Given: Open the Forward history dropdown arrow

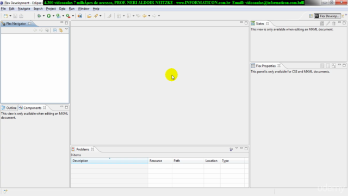Looking at the screenshot, I should pos(159,16).
